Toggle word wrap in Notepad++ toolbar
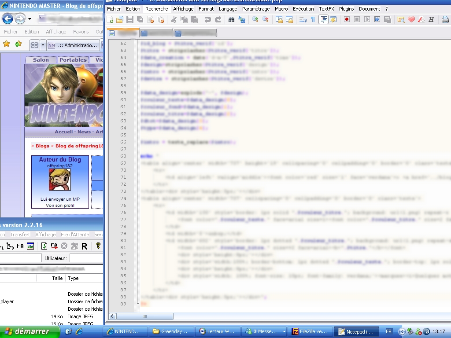451x338 pixels. point(303,19)
